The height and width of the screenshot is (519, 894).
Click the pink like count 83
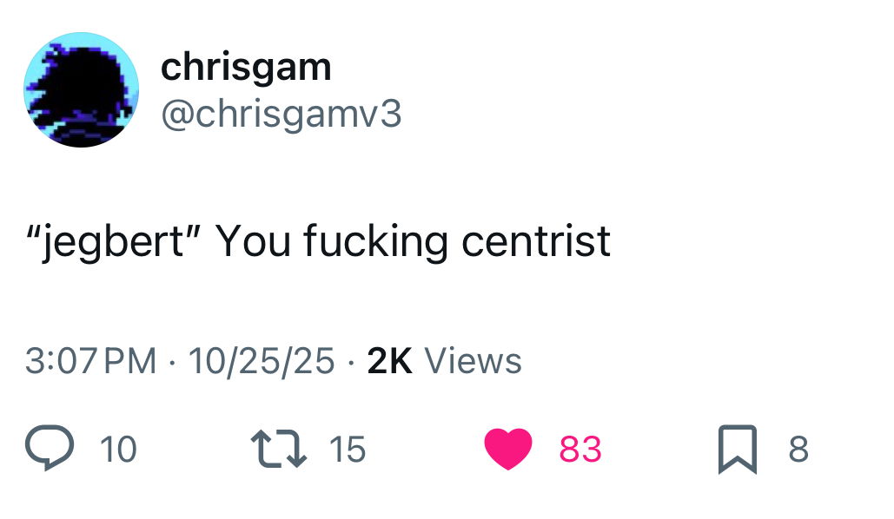[x=579, y=449]
